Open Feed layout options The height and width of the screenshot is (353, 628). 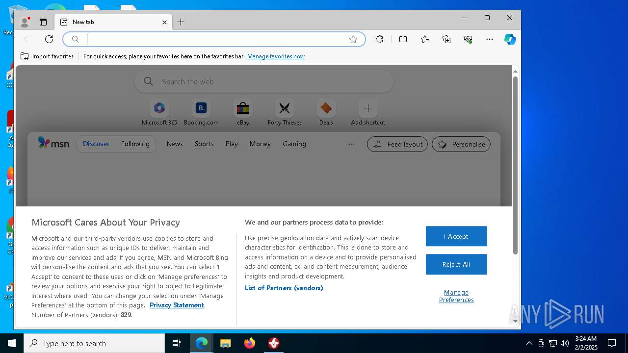(397, 144)
